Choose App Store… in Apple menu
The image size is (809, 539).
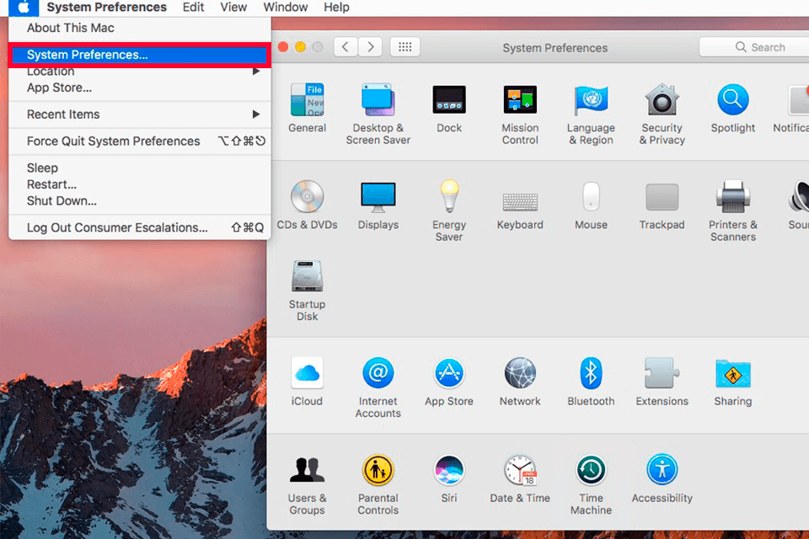[139, 88]
